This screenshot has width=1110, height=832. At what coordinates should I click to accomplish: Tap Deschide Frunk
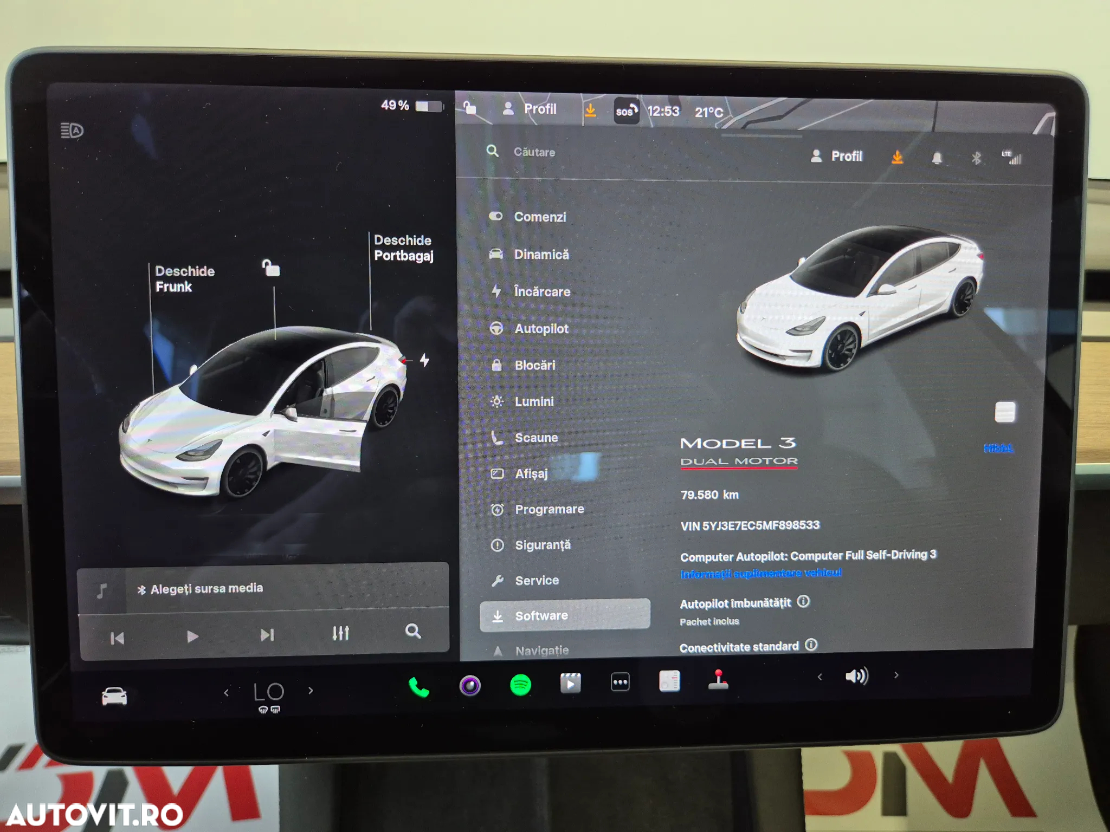[x=185, y=279]
